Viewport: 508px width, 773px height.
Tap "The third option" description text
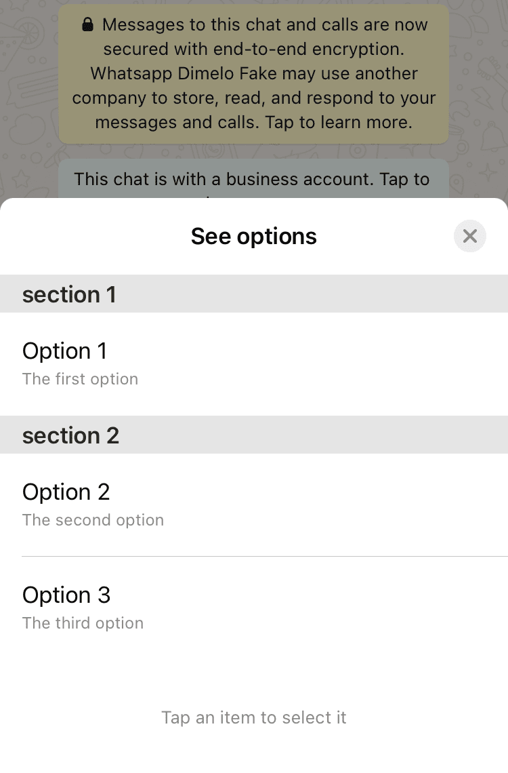coord(83,623)
